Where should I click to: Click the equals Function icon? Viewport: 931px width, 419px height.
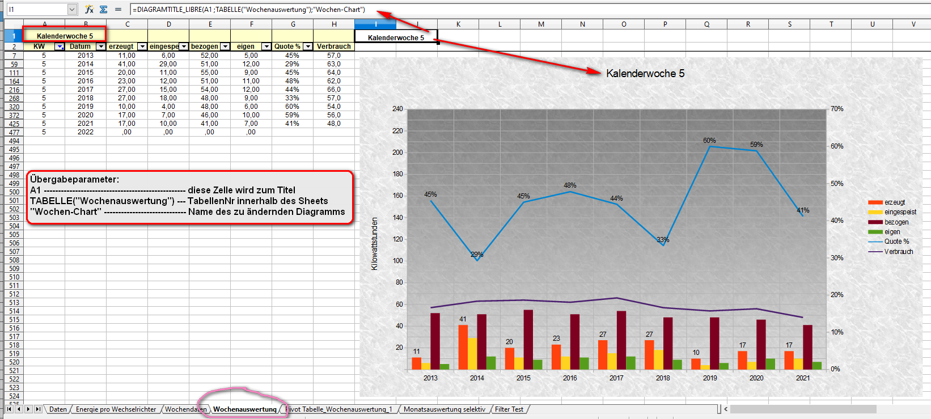[118, 10]
